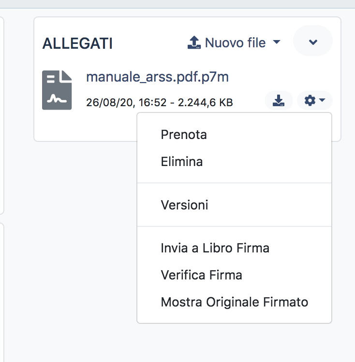This screenshot has width=355, height=362.
Task: Open the manuale_arss.pdf.p7m file link
Action: tap(157, 77)
